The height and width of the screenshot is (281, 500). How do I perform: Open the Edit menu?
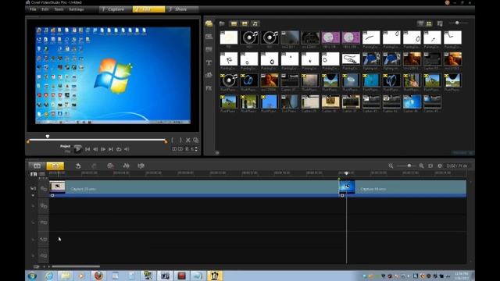(45, 9)
